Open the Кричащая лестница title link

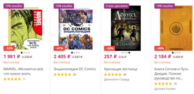click(121, 69)
